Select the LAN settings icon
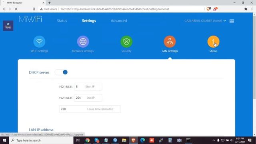This screenshot has width=256, height=144. click(170, 42)
